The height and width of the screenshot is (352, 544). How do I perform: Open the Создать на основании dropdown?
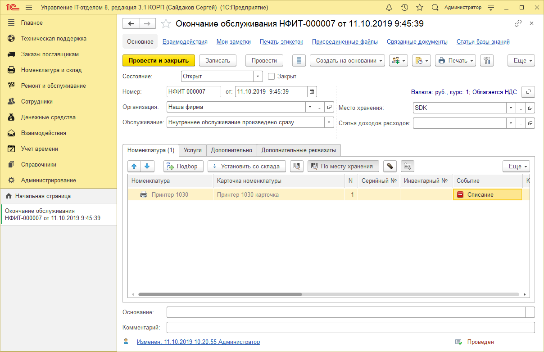tap(347, 60)
